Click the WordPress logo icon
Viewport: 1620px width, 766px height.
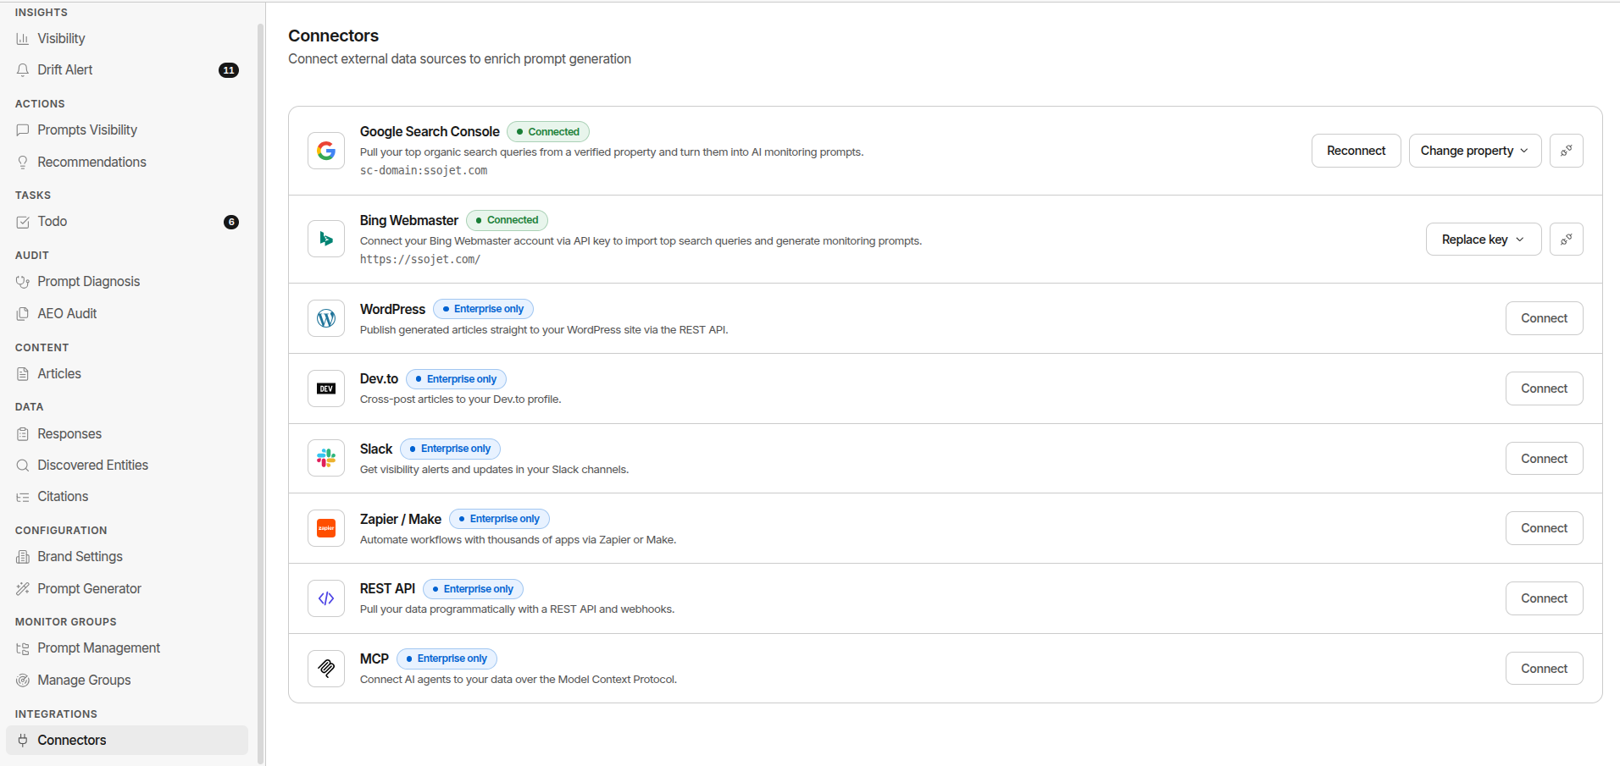click(x=326, y=318)
